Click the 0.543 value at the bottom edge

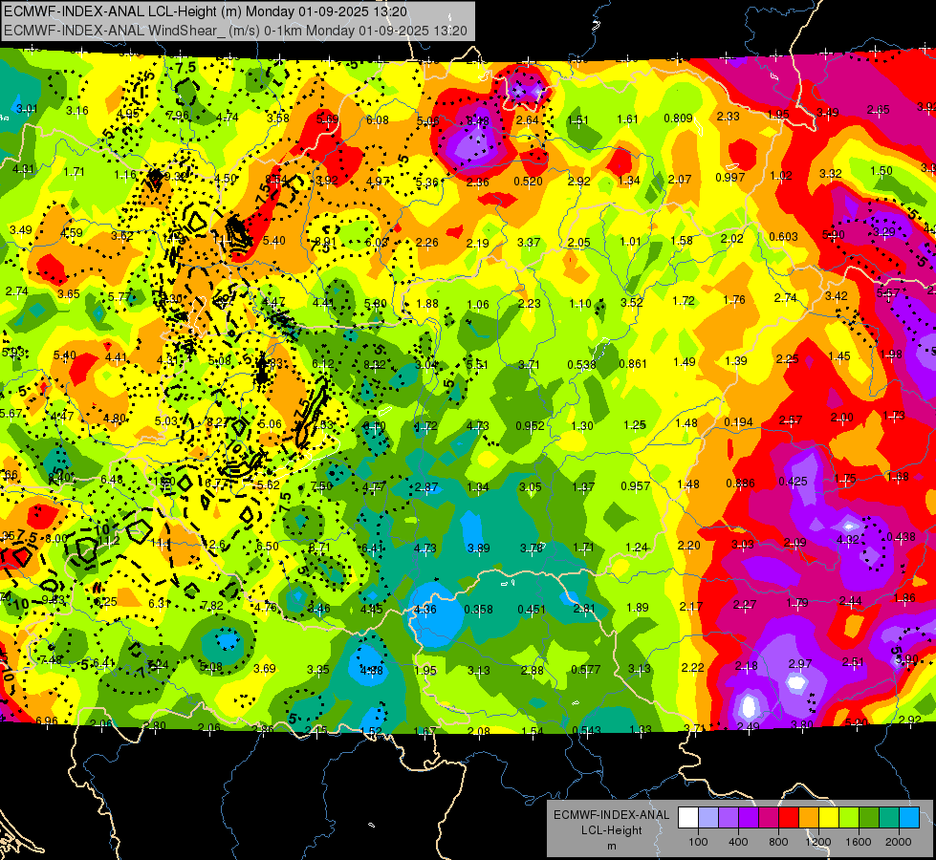click(x=587, y=730)
